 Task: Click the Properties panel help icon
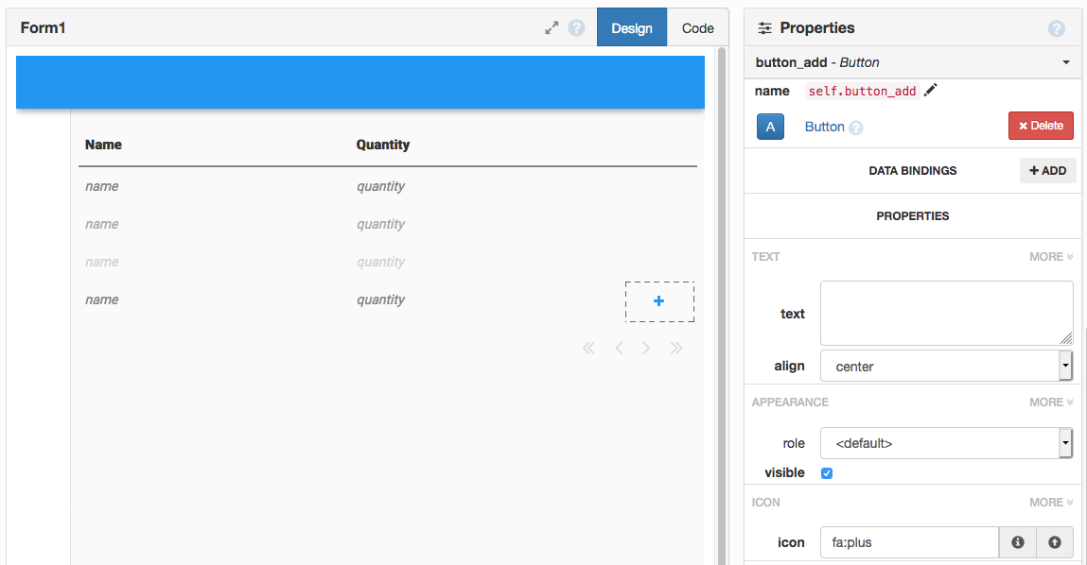pos(1057,28)
